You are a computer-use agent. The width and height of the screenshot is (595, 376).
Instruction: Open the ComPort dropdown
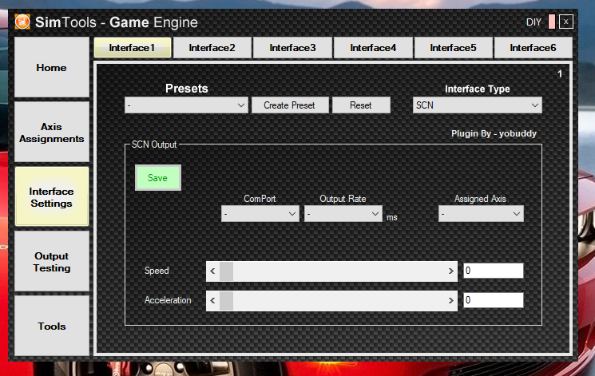260,214
